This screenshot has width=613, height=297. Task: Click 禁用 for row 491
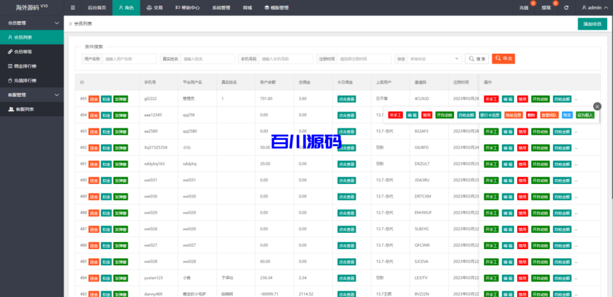[x=522, y=164]
